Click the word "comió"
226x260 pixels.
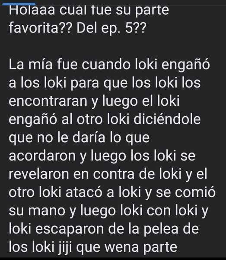click(x=195, y=192)
